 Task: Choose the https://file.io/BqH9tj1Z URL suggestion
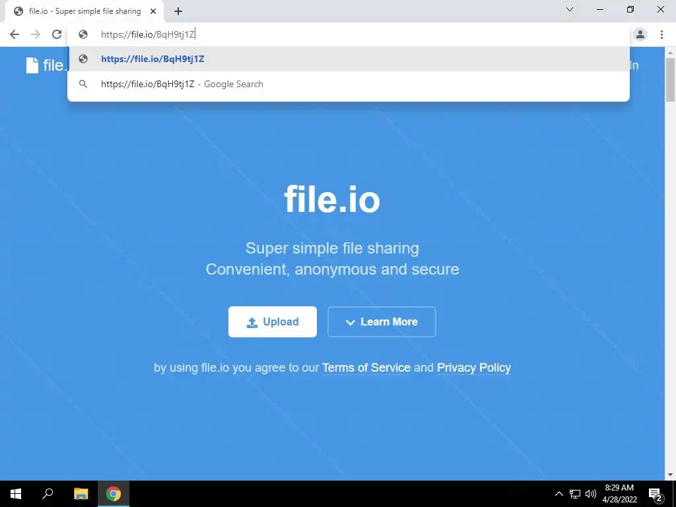coord(349,59)
